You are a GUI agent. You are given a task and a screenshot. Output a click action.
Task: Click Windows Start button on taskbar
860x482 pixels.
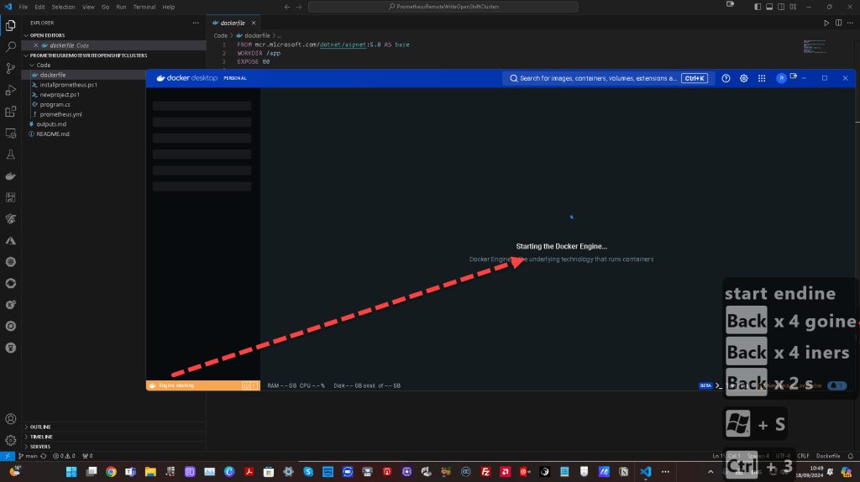pos(71,472)
